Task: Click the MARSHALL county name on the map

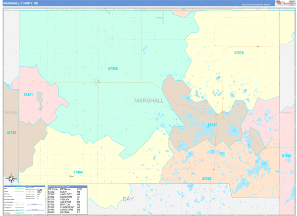Action: point(148,101)
